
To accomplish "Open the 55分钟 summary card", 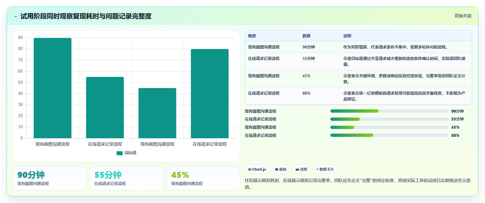I will pos(126,178).
